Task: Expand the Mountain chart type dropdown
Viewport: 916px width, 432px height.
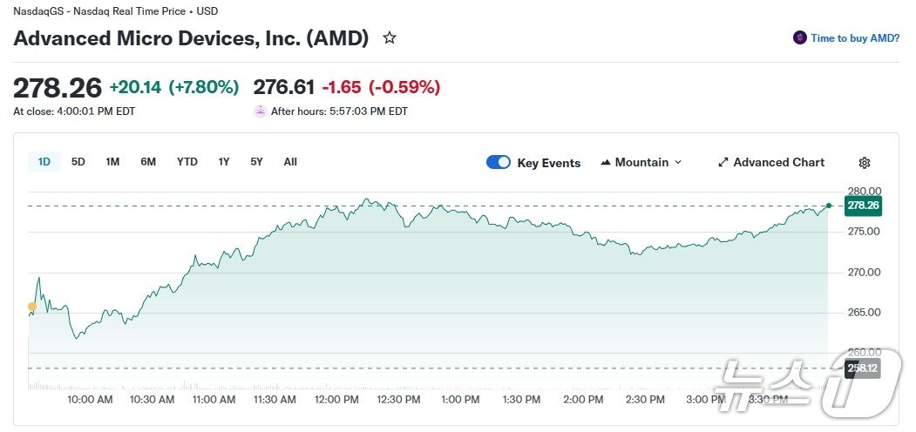Action: click(678, 163)
